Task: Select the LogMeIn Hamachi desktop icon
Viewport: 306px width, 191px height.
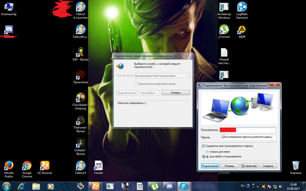Action: click(x=242, y=11)
